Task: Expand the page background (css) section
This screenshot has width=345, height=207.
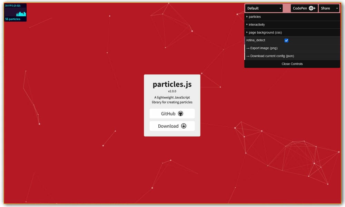Action: tap(266, 32)
